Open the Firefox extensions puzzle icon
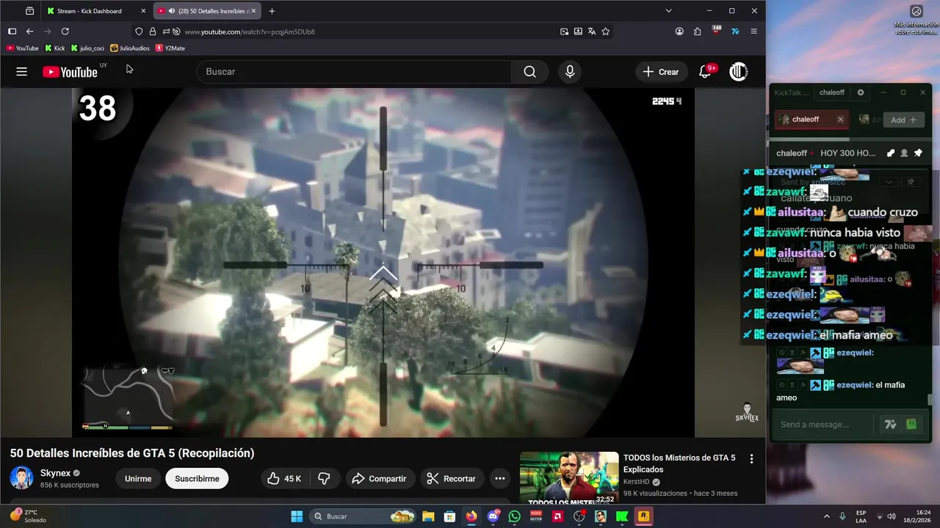This screenshot has width=940, height=528. pyautogui.click(x=697, y=32)
